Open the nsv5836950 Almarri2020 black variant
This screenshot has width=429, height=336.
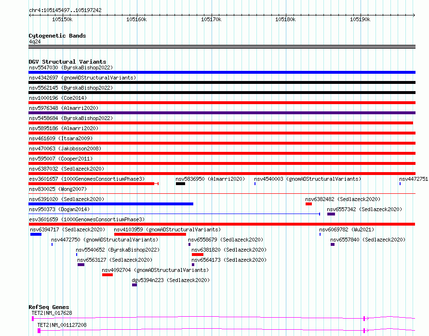pyautogui.click(x=180, y=184)
